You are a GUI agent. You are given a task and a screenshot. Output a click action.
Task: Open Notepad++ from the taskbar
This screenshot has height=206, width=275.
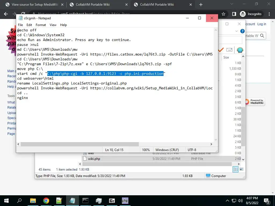coord(59,201)
